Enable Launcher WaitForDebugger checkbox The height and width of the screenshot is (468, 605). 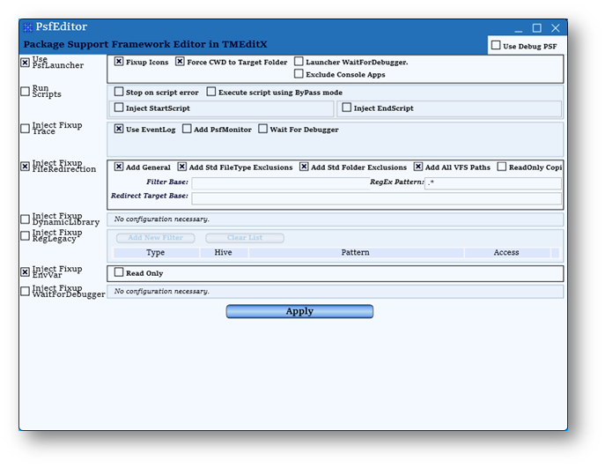point(299,62)
